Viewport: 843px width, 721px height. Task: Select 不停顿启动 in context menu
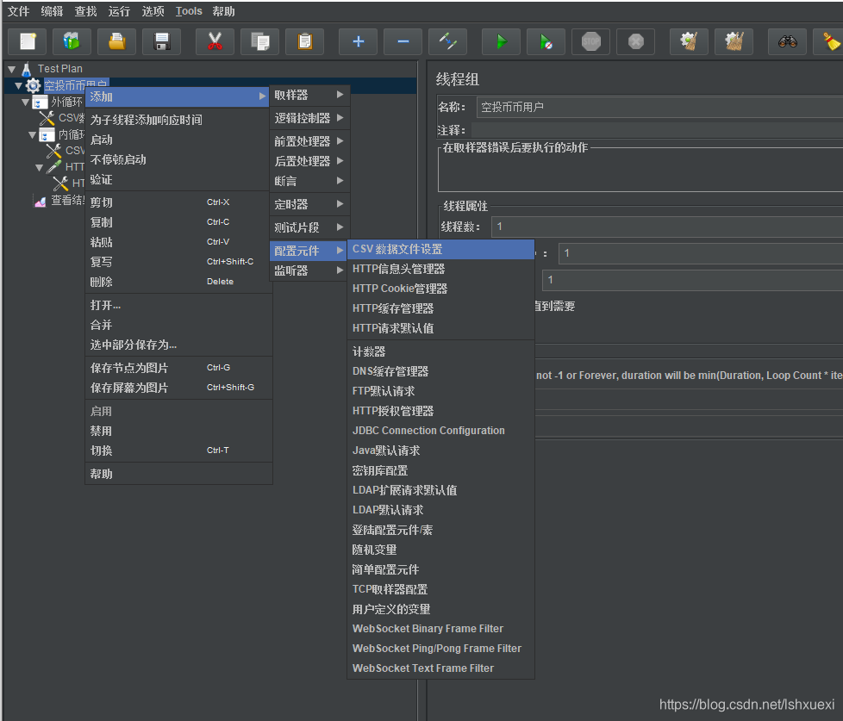178,159
